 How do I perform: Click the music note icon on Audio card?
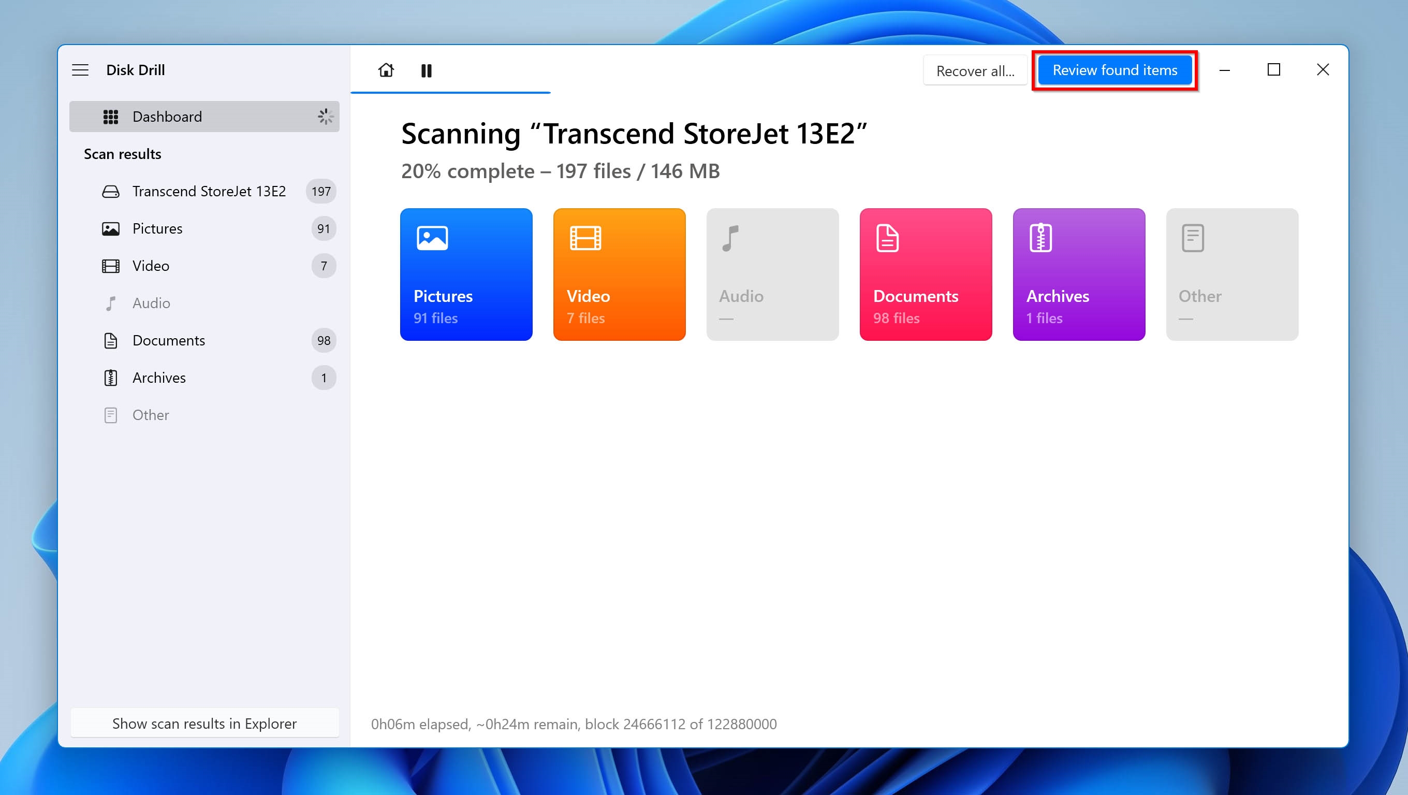click(x=730, y=238)
